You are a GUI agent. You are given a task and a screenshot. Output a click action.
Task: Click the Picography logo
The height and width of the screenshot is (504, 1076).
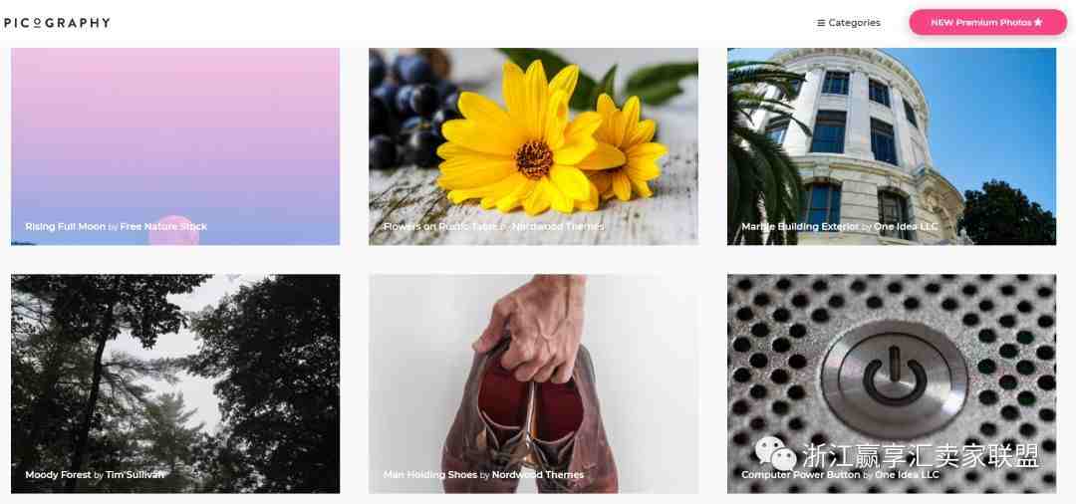pos(57,23)
